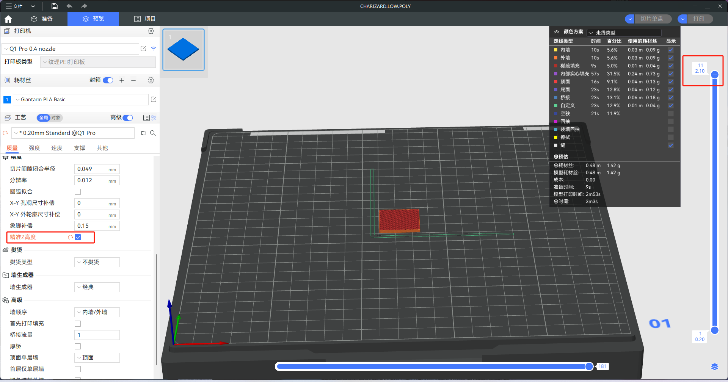Click the save project icon in toolbar
728x382 pixels.
coord(54,6)
